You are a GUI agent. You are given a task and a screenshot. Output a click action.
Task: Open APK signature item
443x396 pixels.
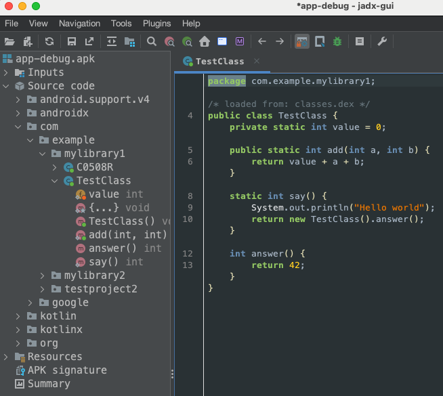[x=62, y=370]
